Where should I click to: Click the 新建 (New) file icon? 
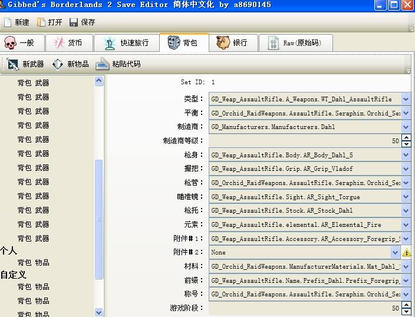8,22
